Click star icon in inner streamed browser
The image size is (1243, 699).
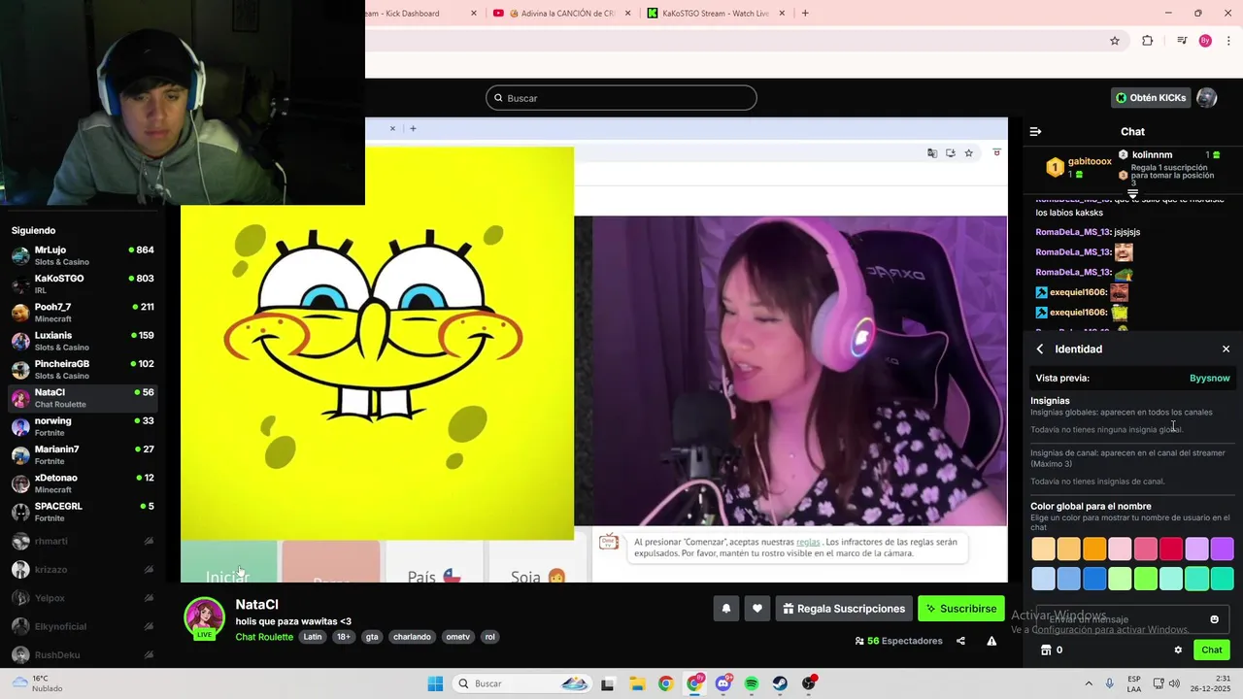coord(968,152)
